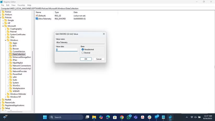This screenshot has height=121, width=215.
Task: Select the TPM key
Action: pyautogui.click(x=12, y=37)
